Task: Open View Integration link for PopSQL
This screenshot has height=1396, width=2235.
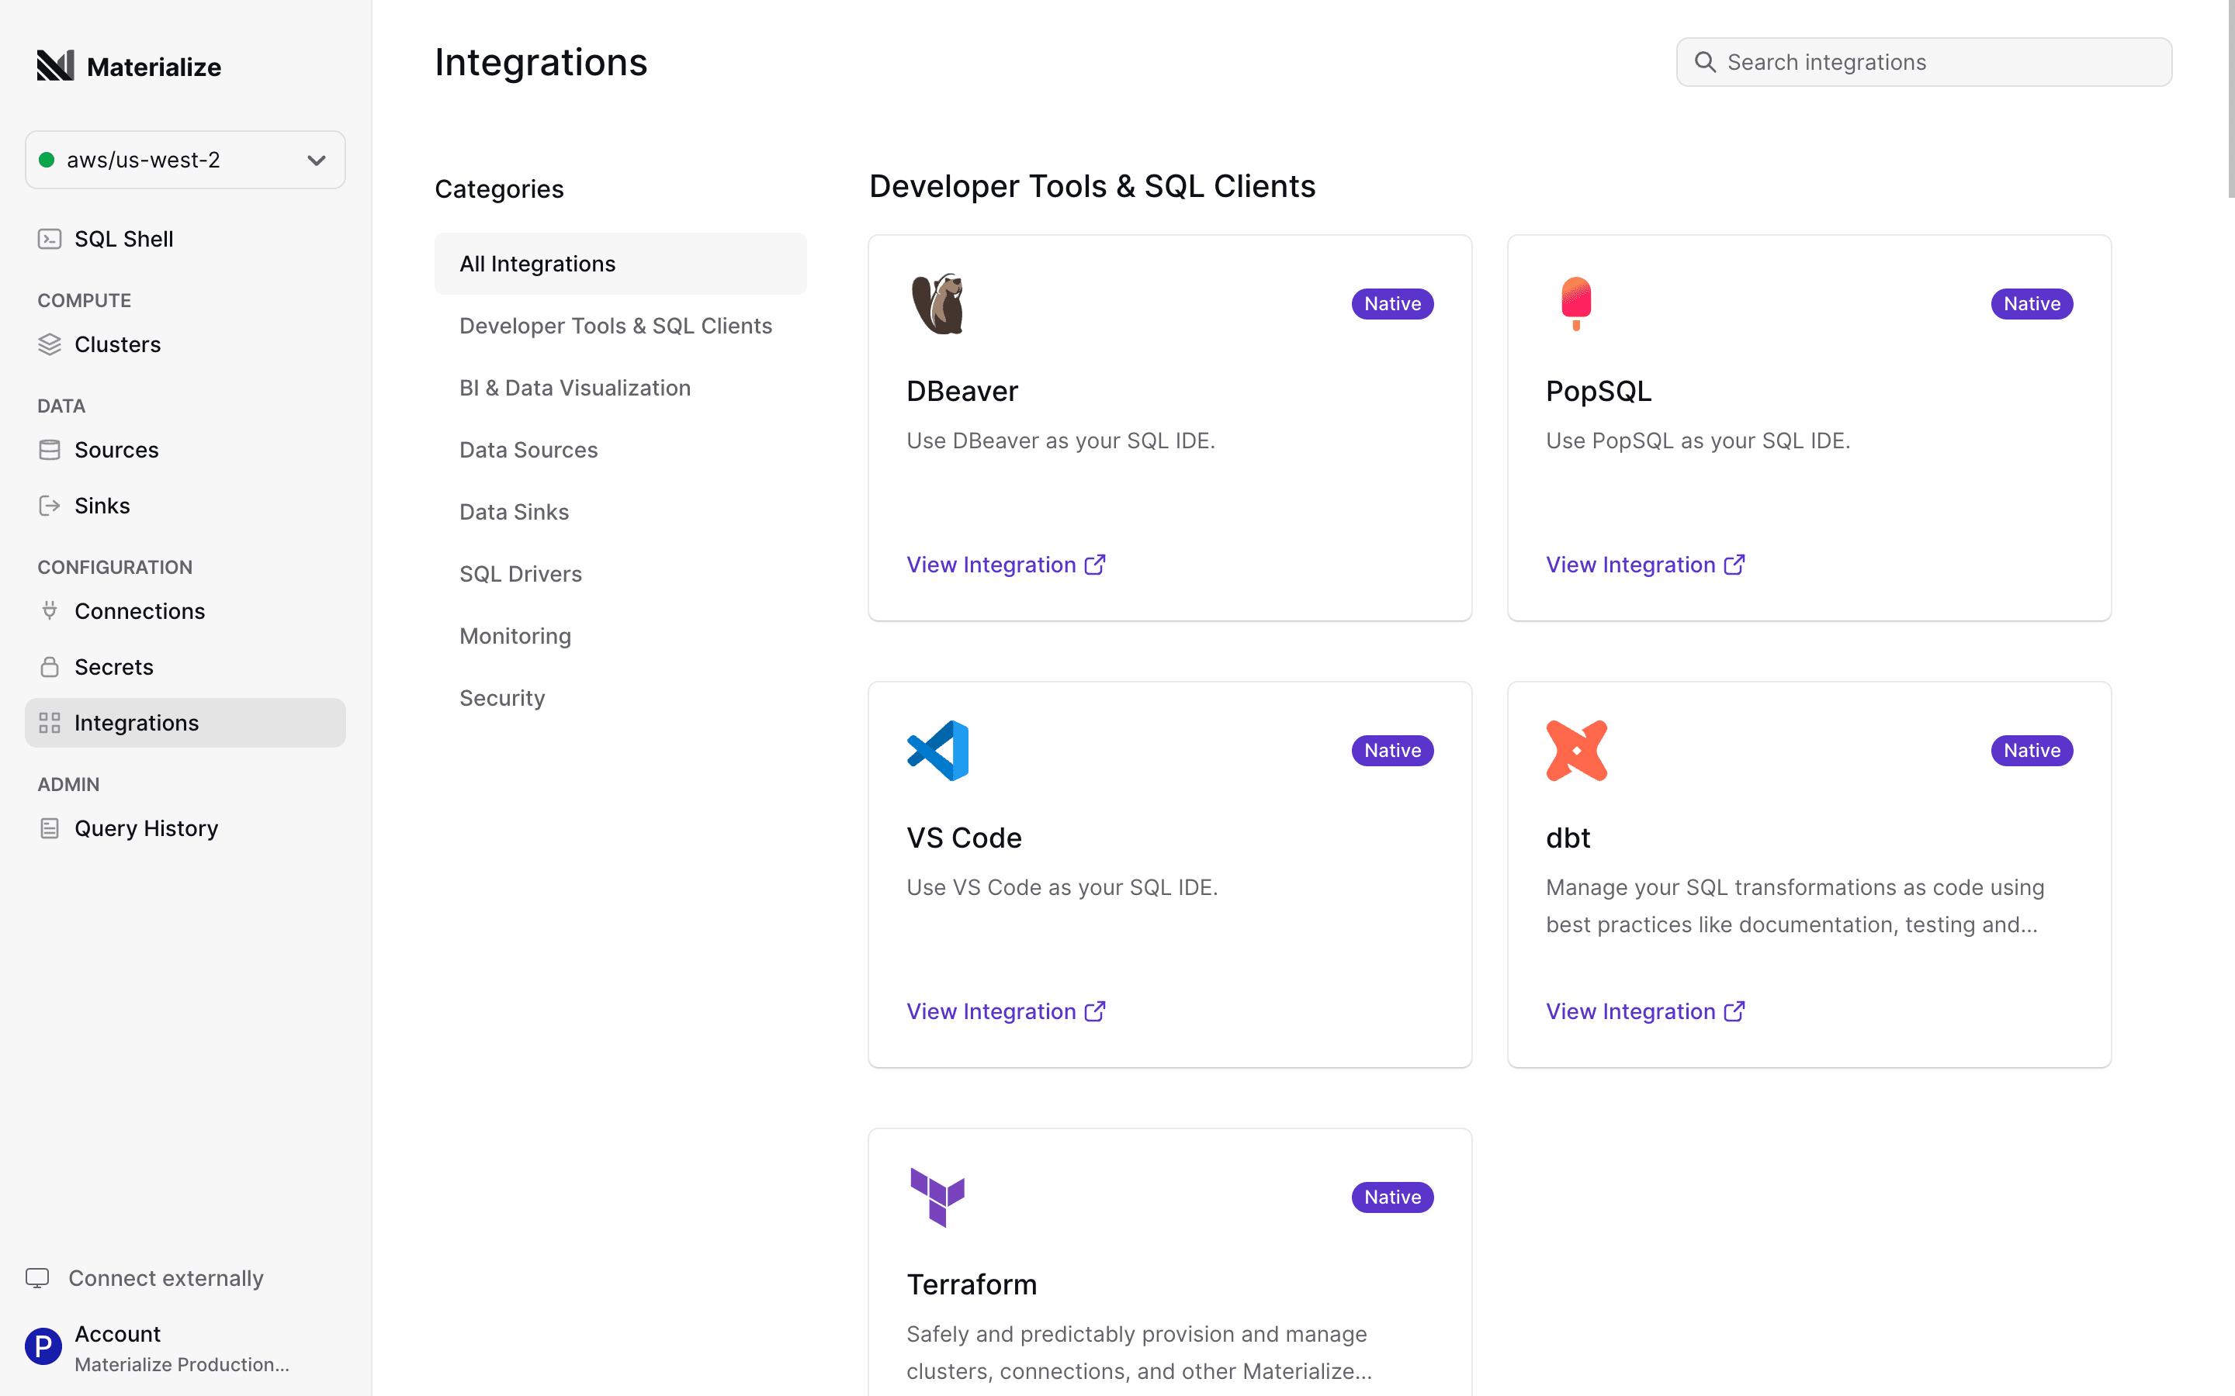Action: coord(1645,565)
